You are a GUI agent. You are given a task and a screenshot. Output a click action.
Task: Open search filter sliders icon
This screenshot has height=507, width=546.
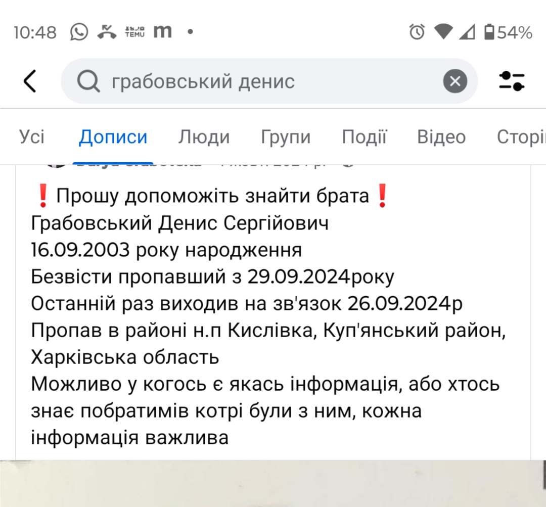pyautogui.click(x=512, y=81)
